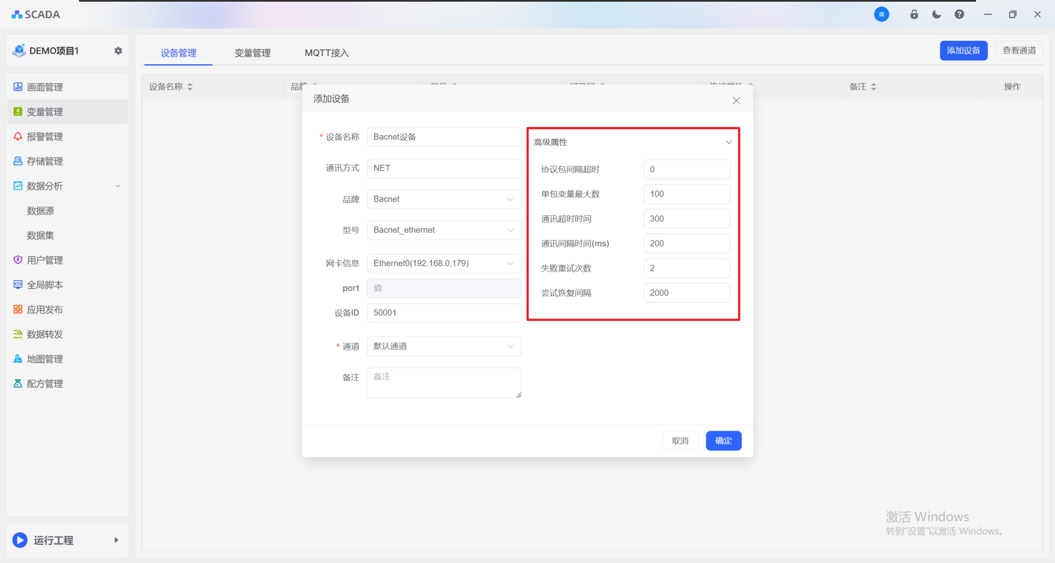Click the 查看通道 button
Screen dimensions: 1055x563
coord(1019,51)
